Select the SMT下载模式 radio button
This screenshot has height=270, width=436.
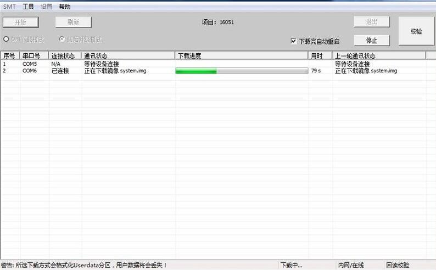(6, 39)
